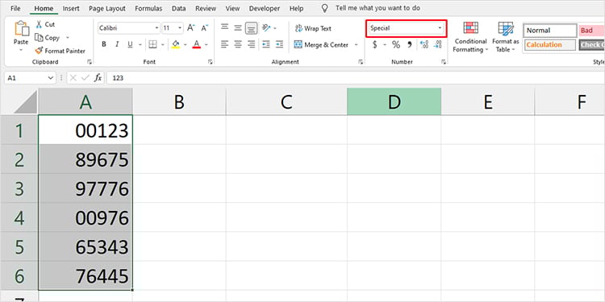This screenshot has height=302, width=605.
Task: Click Increase Decimal icon
Action: click(x=424, y=44)
